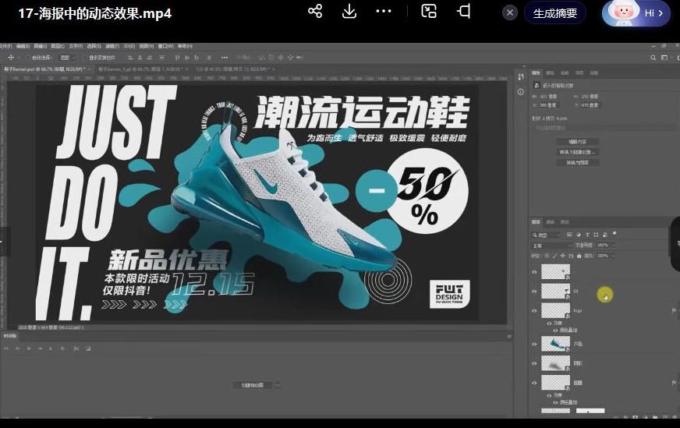Select the shoe layer thumbnail in Layers
680x428 pixels.
[x=554, y=344]
